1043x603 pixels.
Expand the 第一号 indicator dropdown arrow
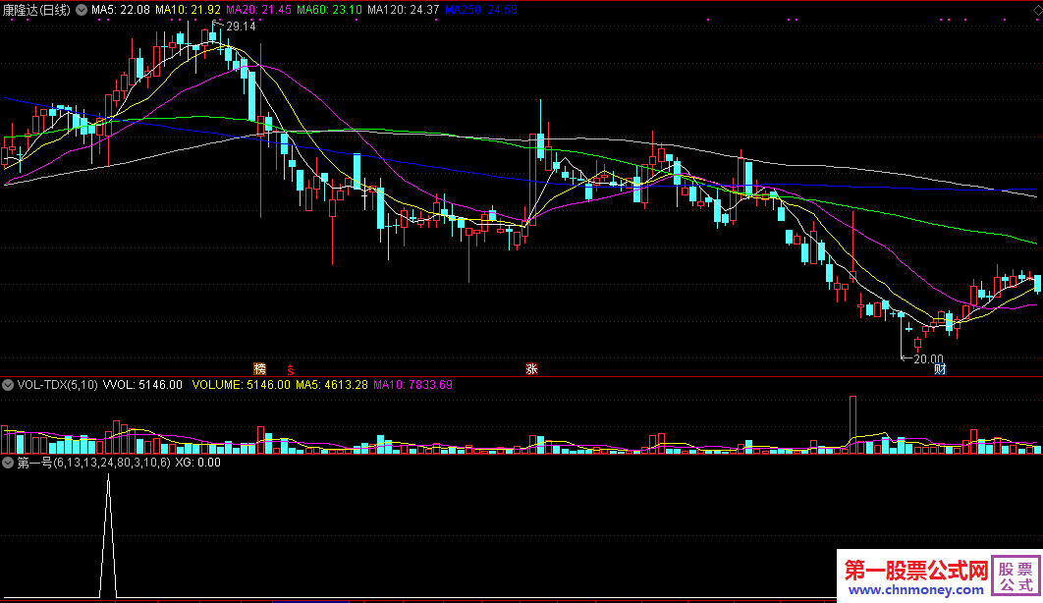(x=8, y=462)
